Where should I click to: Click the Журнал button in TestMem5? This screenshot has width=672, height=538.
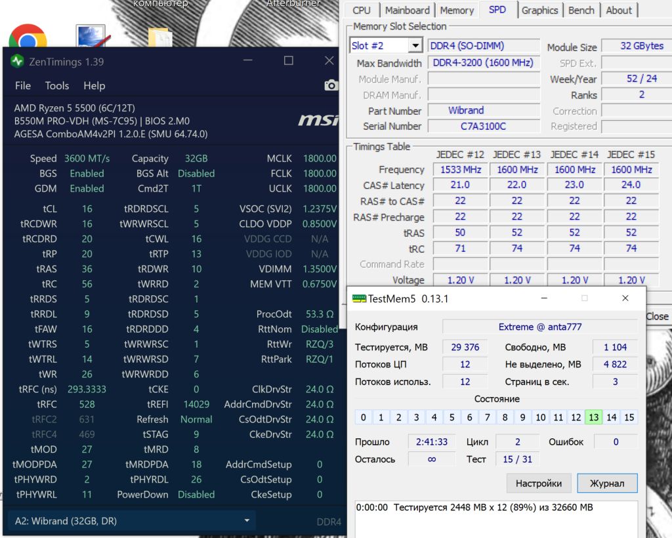click(607, 483)
